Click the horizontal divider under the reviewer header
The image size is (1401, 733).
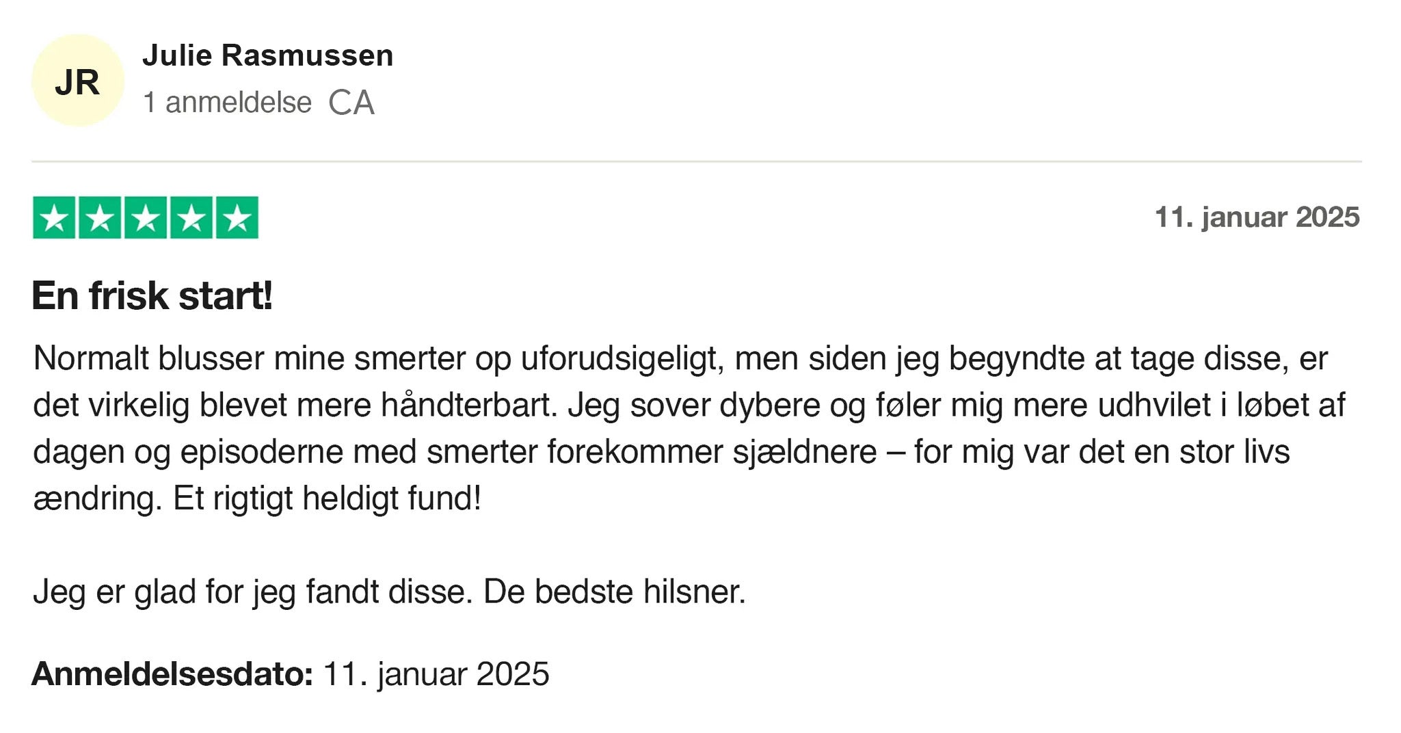pos(696,162)
